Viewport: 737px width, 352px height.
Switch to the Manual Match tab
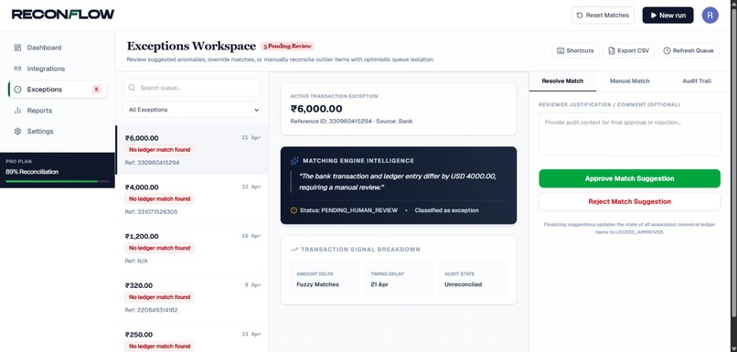(629, 80)
